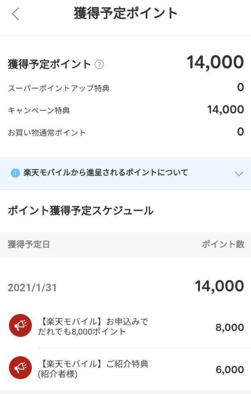Tap the back arrow in the header
Image resolution: width=251 pixels, height=394 pixels.
[x=15, y=14]
